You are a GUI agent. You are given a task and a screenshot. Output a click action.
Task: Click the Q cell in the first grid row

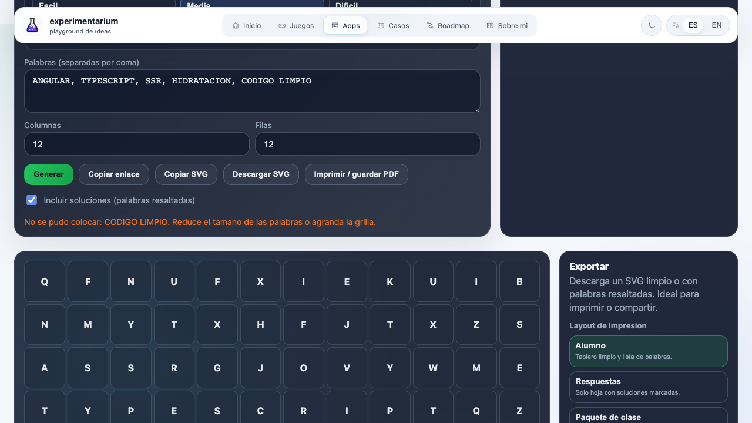45,281
